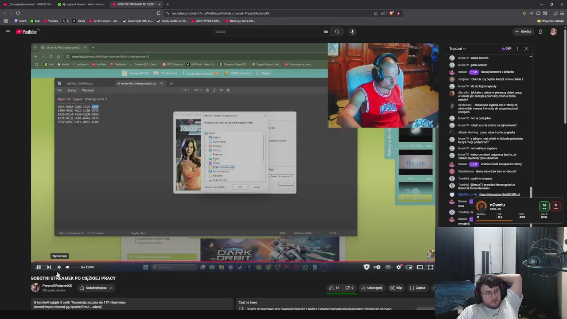
Task: Open the chat three-dot options menu
Action: pos(517,48)
